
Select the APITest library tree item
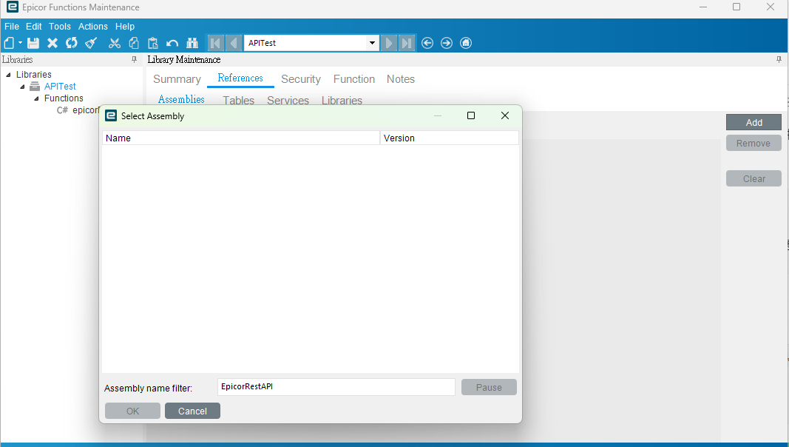60,86
